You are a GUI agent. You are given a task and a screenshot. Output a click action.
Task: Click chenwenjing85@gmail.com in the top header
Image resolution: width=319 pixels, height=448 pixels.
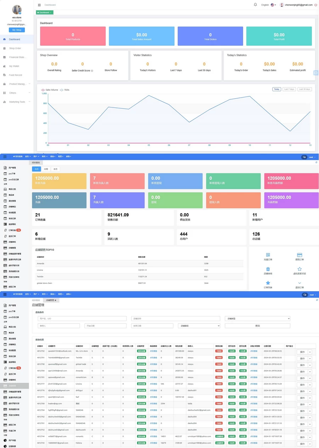click(299, 5)
